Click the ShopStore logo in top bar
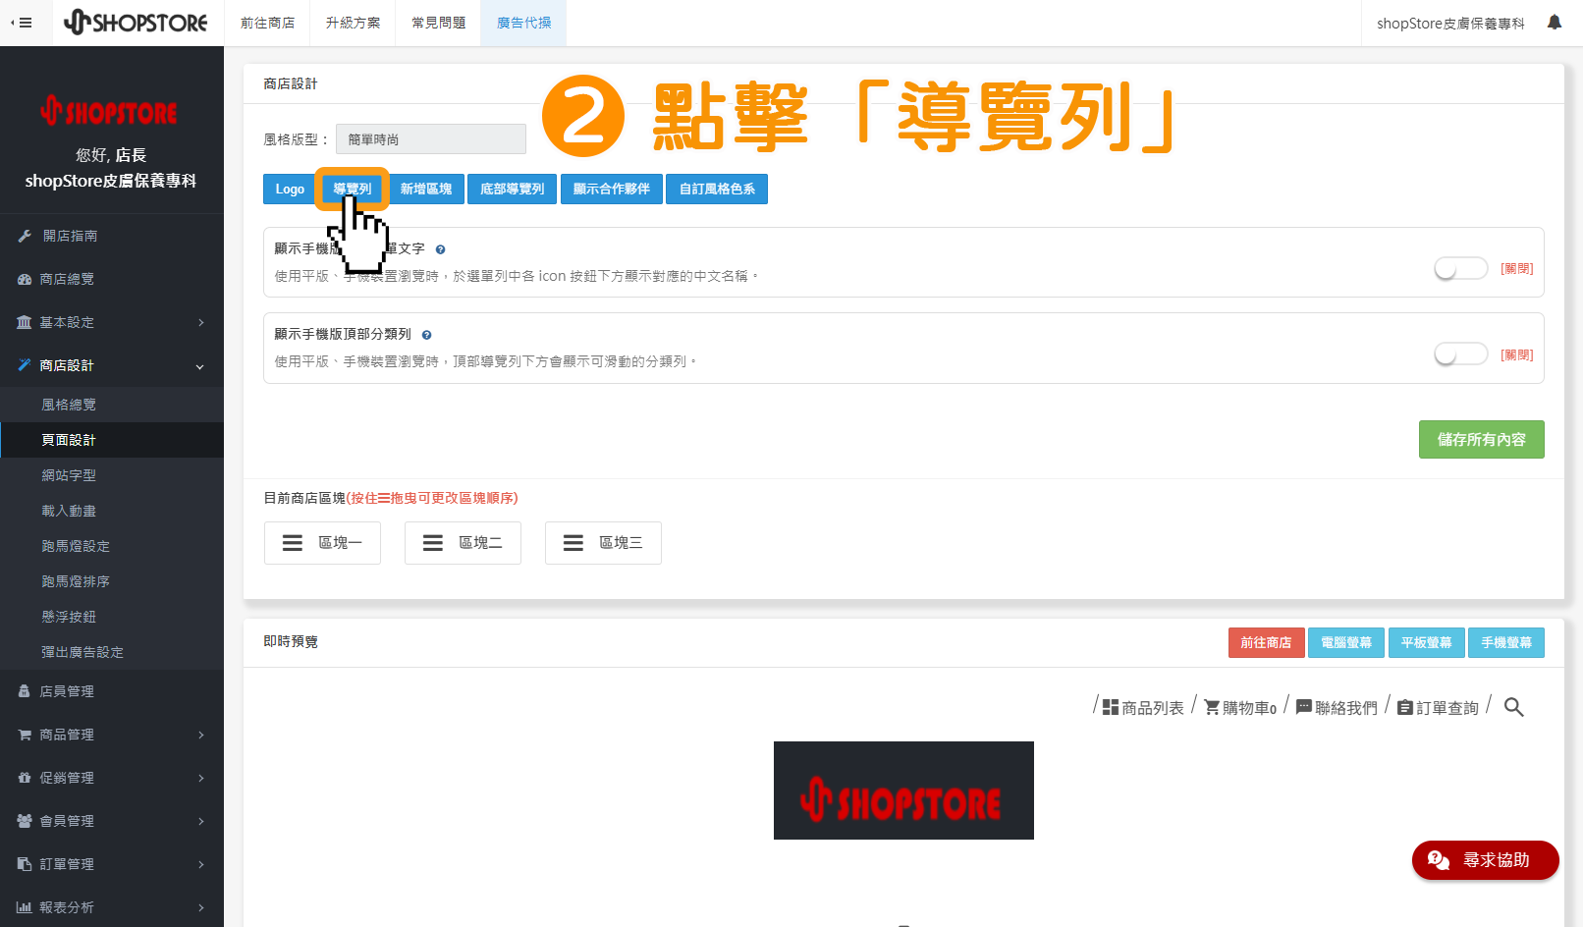Screen dimensions: 1583x927 pos(136,23)
